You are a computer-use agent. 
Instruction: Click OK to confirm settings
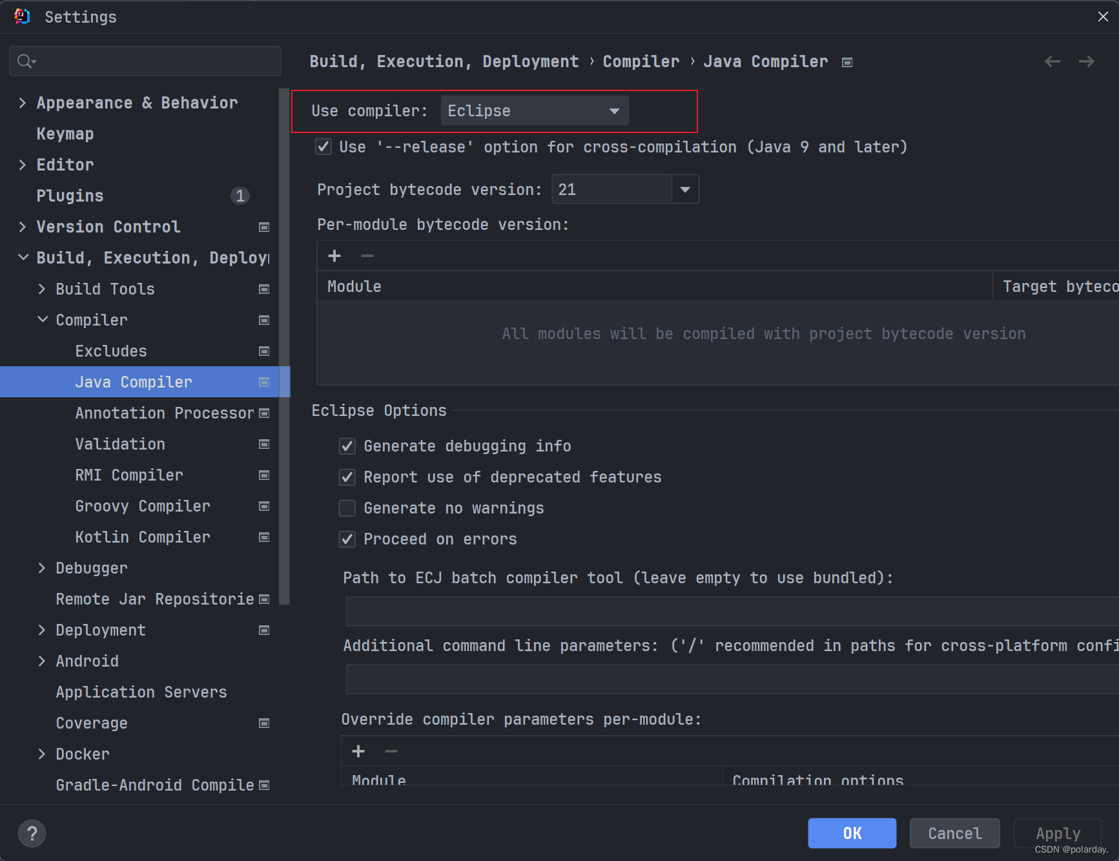click(852, 833)
